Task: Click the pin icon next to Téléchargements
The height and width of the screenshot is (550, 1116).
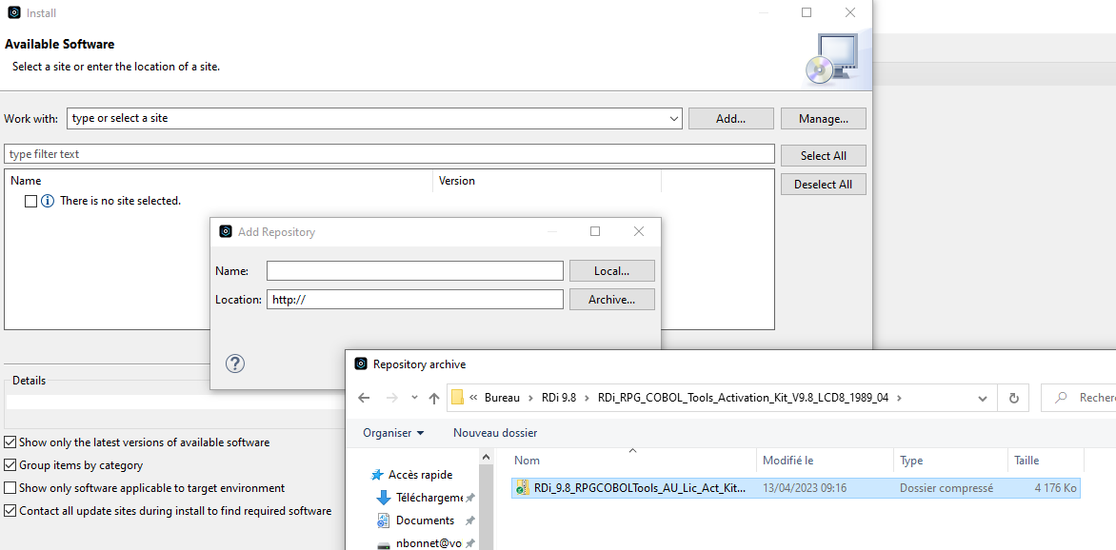Action: (x=469, y=498)
